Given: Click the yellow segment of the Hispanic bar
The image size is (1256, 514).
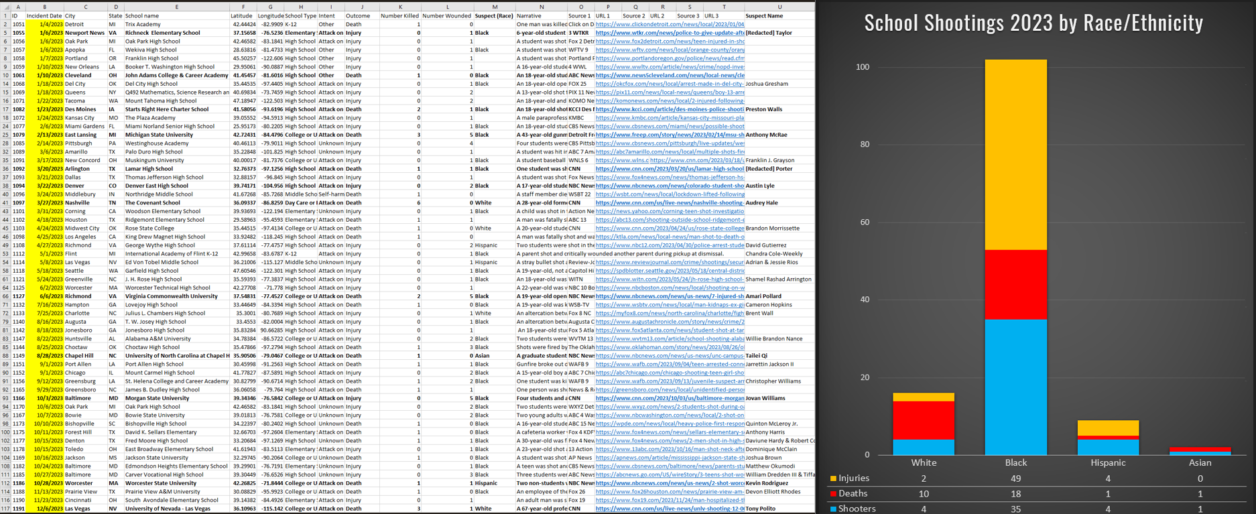Looking at the screenshot, I should pos(1108,428).
